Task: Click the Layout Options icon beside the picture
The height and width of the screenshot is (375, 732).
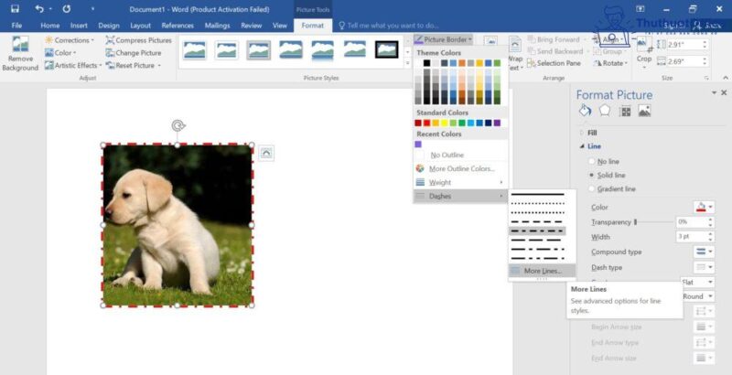Action: [x=266, y=154]
